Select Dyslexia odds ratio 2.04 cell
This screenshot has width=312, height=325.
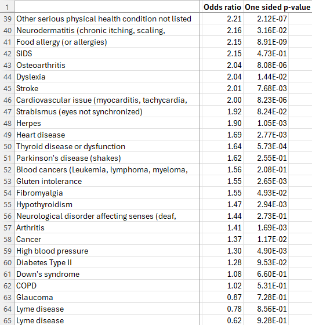click(222, 77)
